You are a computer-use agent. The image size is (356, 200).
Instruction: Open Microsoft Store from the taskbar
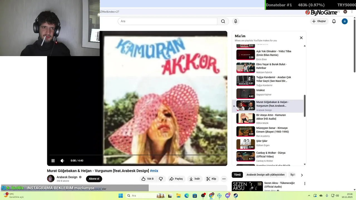(x=195, y=196)
